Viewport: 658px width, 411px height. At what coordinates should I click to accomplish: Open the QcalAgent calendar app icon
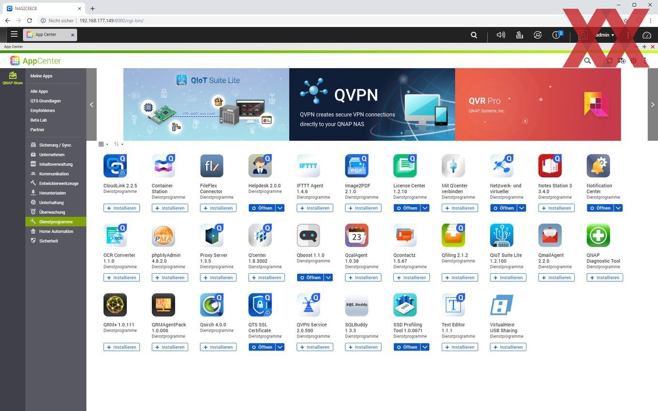(357, 235)
